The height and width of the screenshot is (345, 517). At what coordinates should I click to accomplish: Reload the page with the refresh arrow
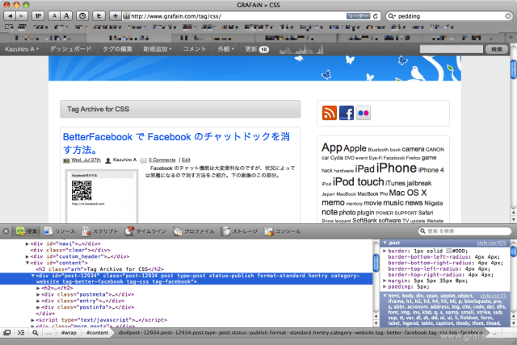coord(375,16)
